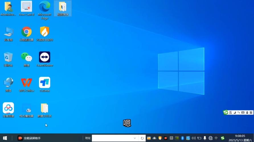The height and width of the screenshot is (142, 254).
Task: Click the green Sogou S icon in taskbar tray
Action: click(223, 138)
